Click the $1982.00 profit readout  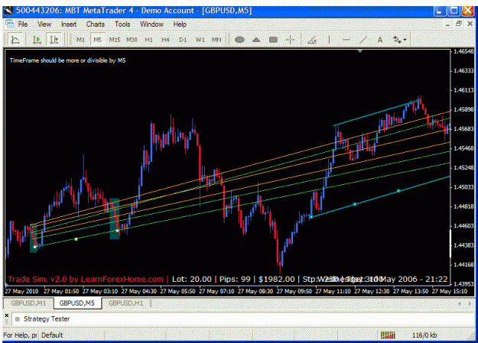pos(277,279)
